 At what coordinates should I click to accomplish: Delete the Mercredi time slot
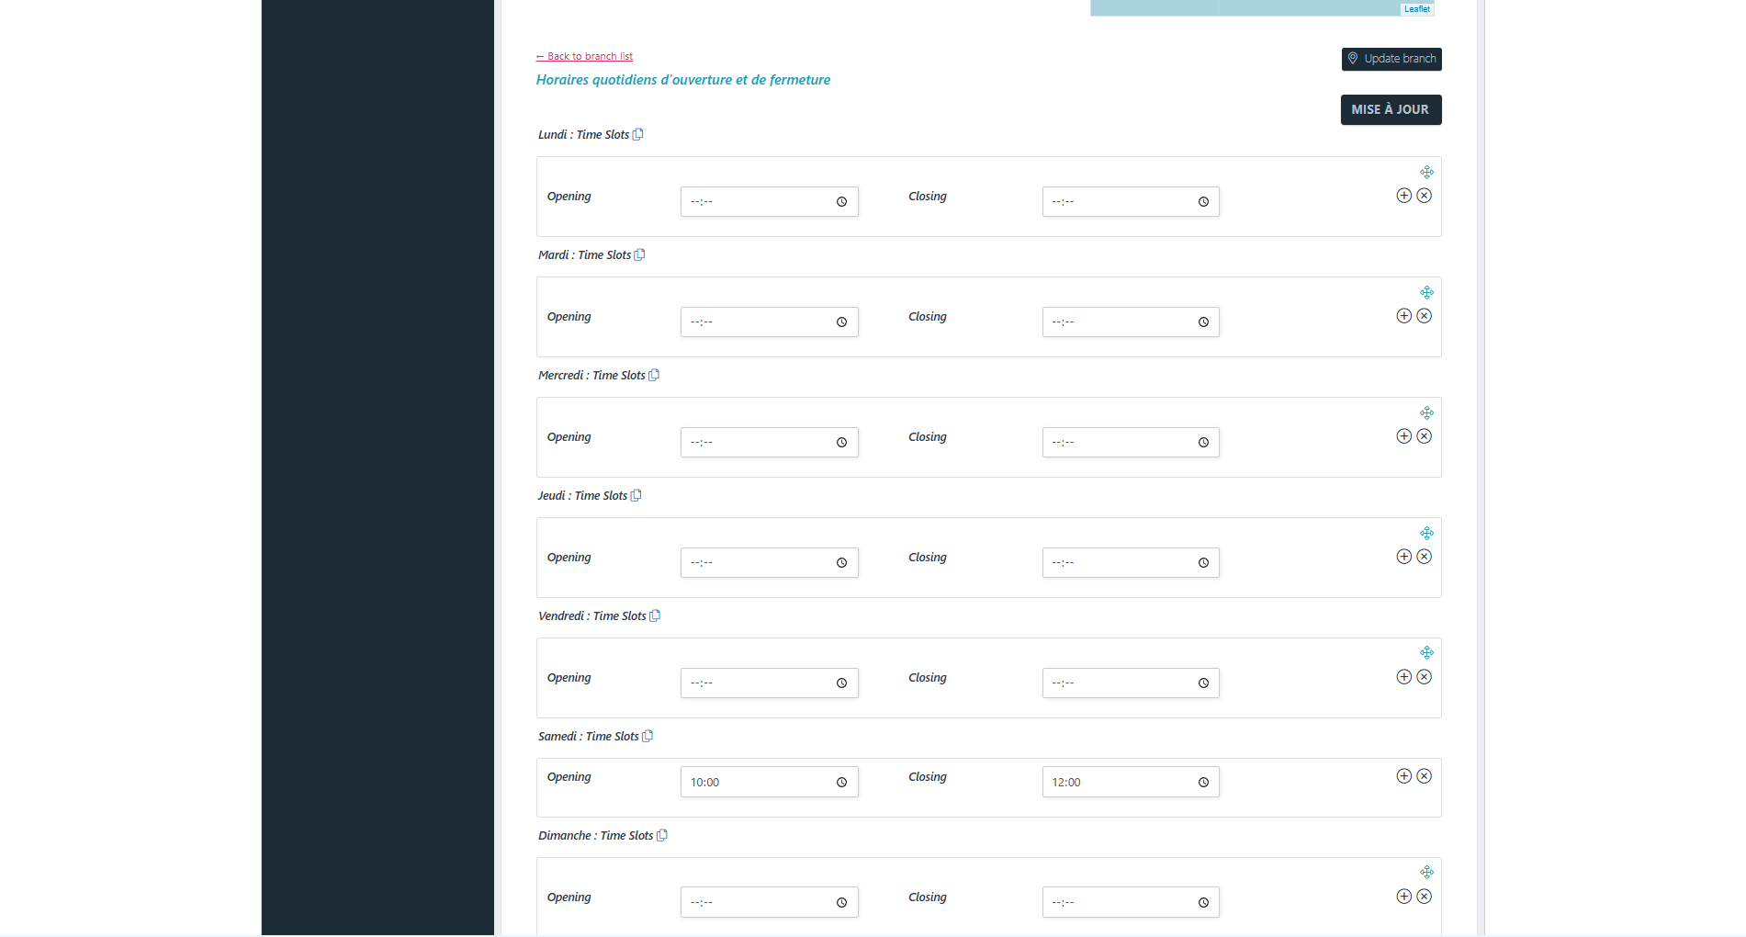(1425, 435)
